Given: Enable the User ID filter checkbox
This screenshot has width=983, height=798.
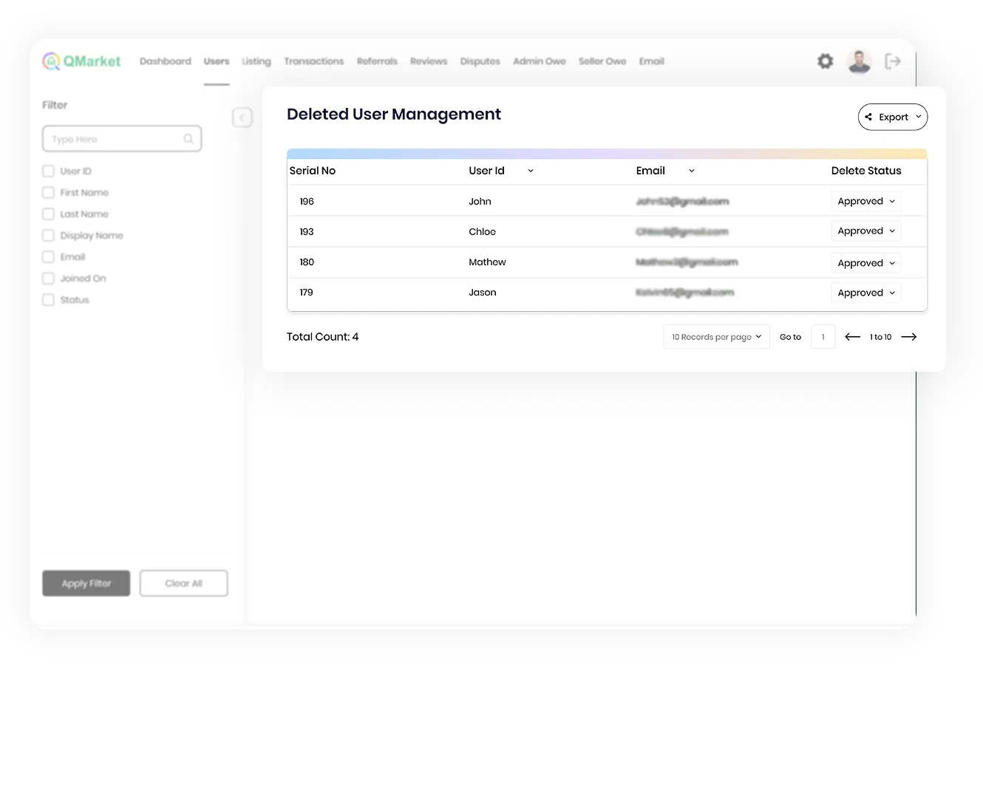Looking at the screenshot, I should (x=49, y=171).
